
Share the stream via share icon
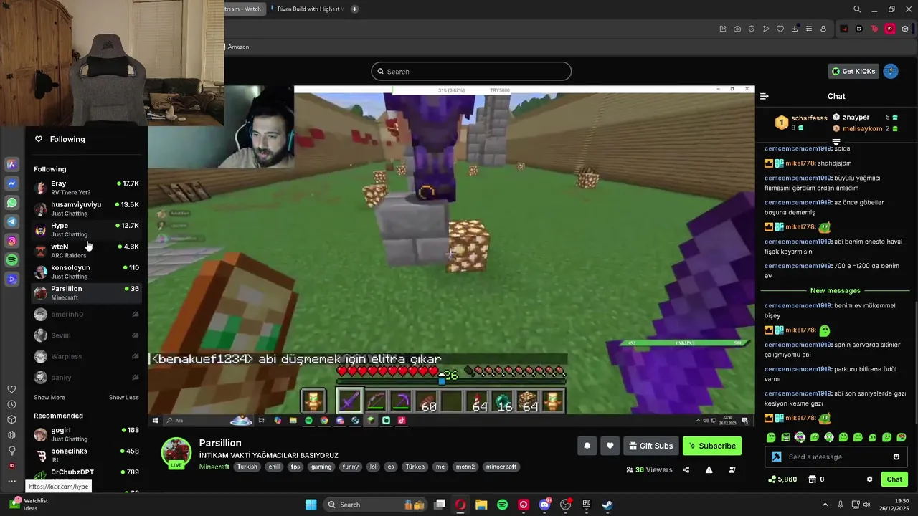686,470
